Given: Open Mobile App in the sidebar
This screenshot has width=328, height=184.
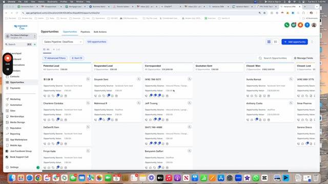Looking at the screenshot, I should tap(16, 145).
